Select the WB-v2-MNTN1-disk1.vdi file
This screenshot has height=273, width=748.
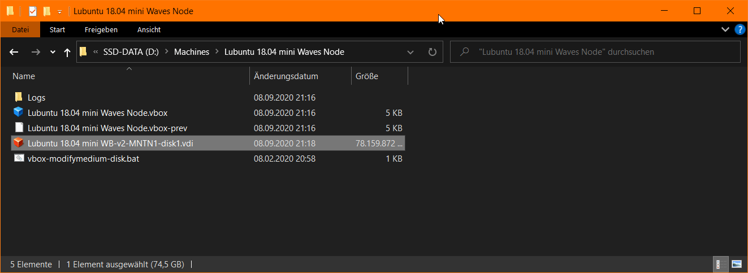[x=208, y=144]
